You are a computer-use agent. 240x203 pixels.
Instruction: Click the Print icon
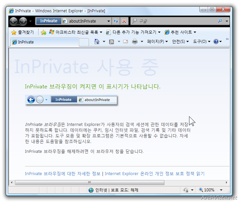coord(135,42)
